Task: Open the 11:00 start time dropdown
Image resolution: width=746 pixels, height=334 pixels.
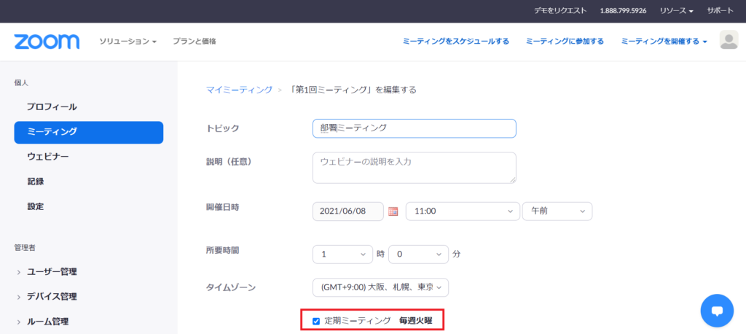Action: pos(463,211)
